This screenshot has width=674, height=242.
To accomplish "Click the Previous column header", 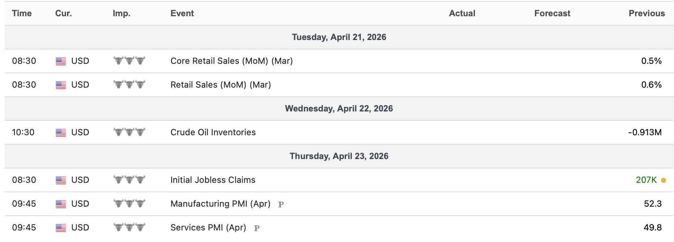I will tap(647, 13).
